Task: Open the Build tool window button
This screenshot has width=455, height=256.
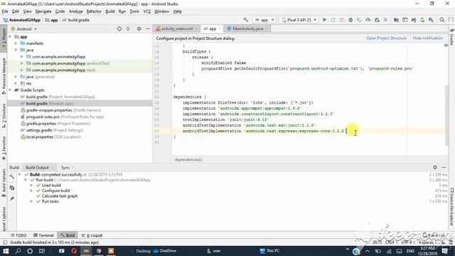Action: coord(68,235)
